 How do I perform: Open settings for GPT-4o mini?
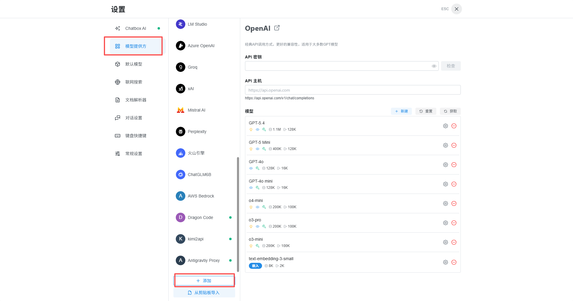pos(446,184)
